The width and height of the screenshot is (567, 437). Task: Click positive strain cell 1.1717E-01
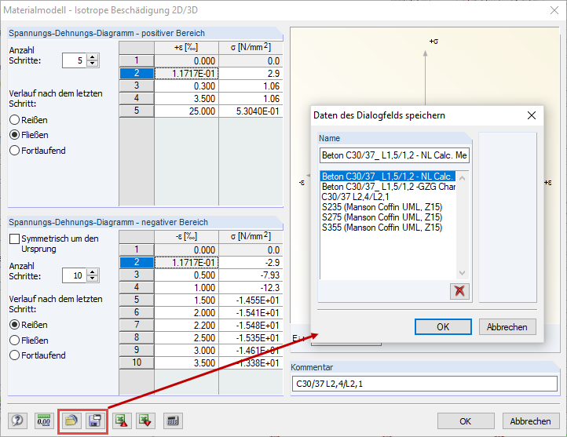[x=187, y=73]
